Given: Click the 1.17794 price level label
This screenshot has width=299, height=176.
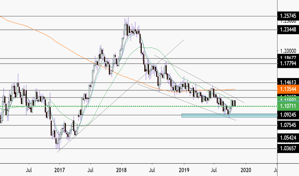Looking at the screenshot, I should coord(288,63).
